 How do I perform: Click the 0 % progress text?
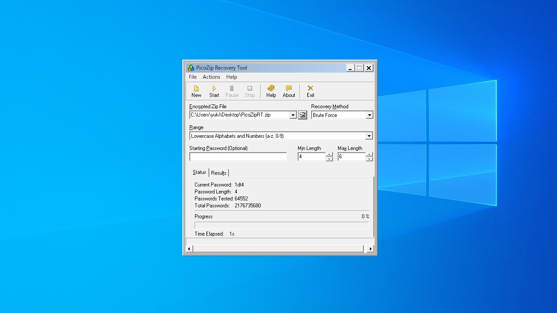pos(365,216)
